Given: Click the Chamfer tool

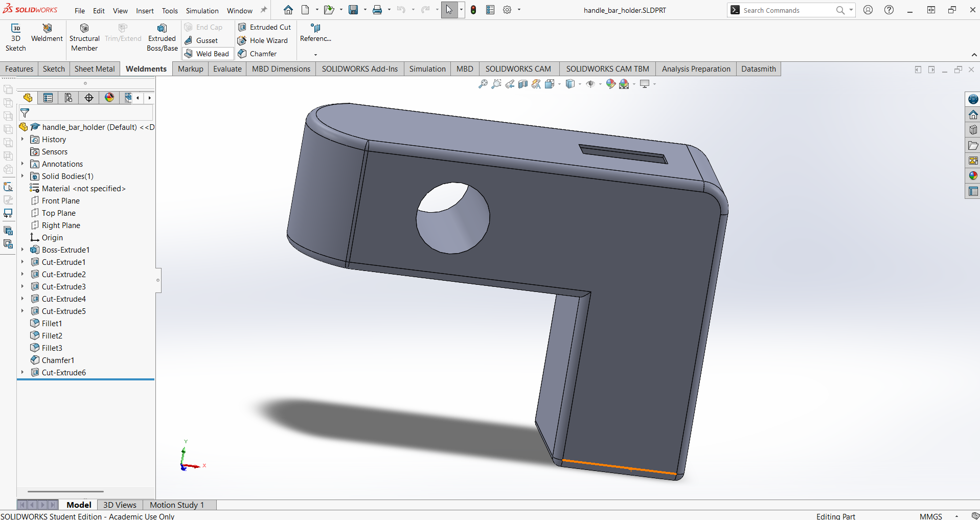Looking at the screenshot, I should tap(258, 54).
